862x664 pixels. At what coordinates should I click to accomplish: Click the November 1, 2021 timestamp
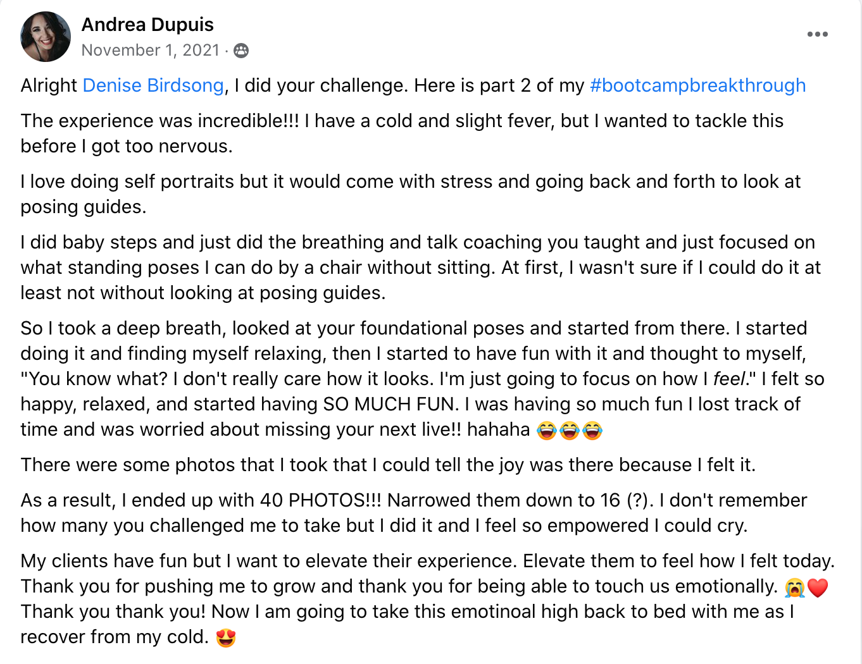(150, 51)
